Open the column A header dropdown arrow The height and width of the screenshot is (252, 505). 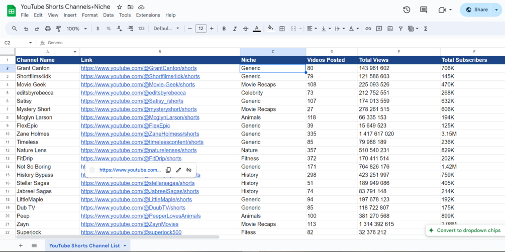click(x=75, y=52)
